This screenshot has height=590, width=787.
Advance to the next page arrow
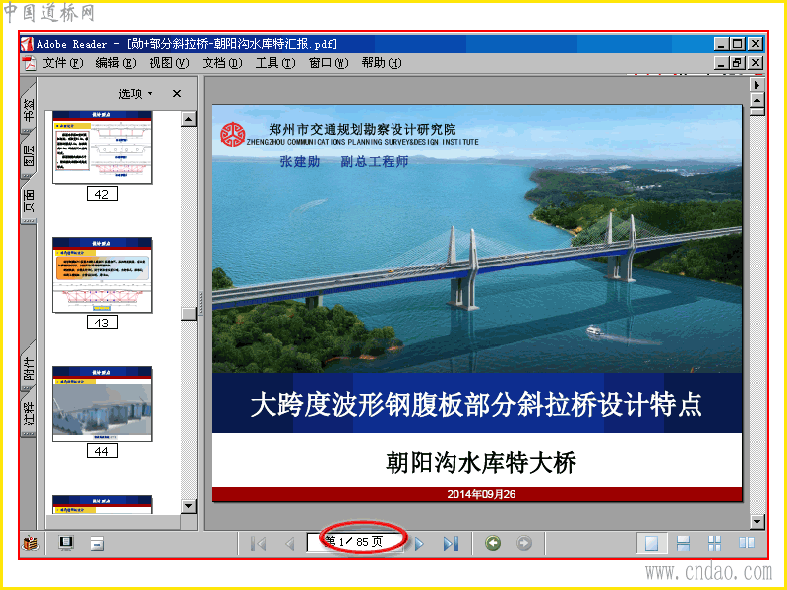click(x=419, y=543)
